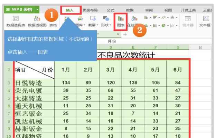Expand the scatter chart type dropdown
Screen dimensions: 215x138
click(177, 26)
